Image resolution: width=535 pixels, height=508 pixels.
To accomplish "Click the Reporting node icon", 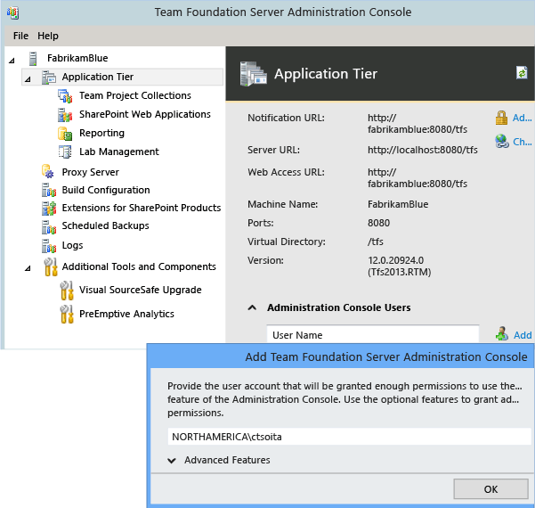I will click(x=65, y=134).
